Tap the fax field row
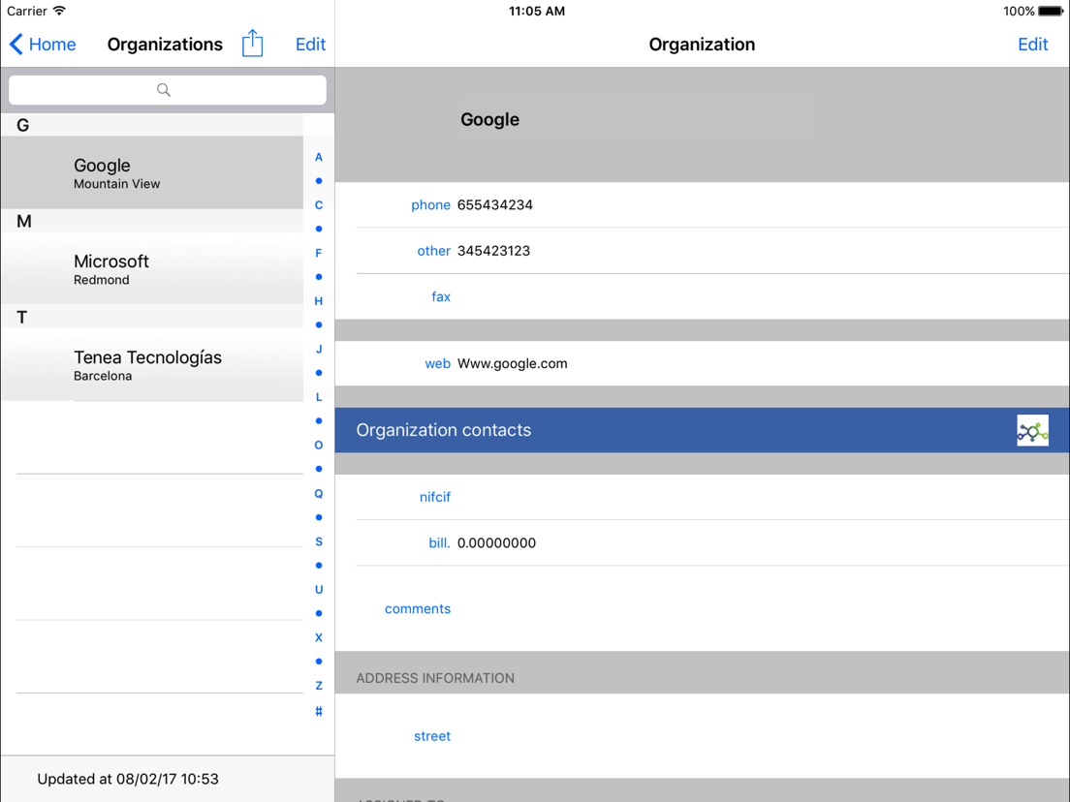This screenshot has width=1070, height=802. coord(702,296)
